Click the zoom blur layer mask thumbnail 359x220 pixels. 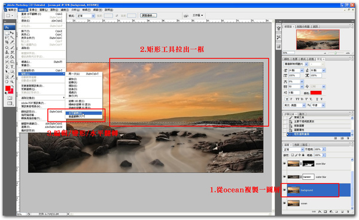pos(308,164)
